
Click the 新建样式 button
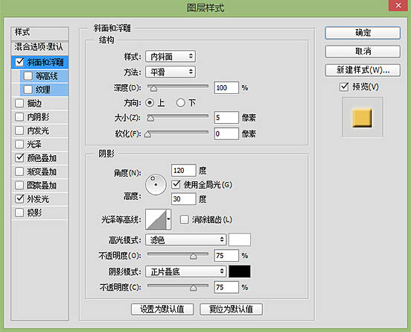(x=363, y=70)
